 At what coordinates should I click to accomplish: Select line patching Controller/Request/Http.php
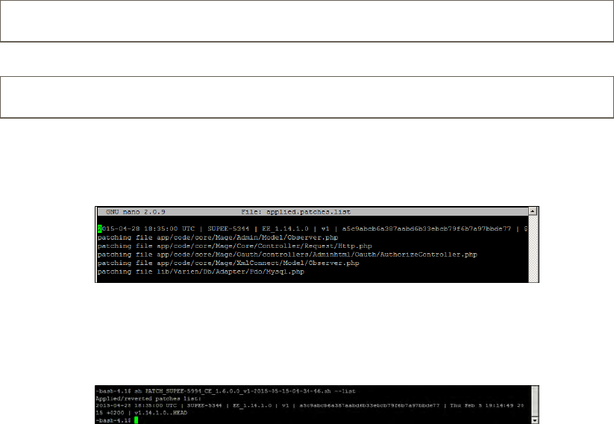[x=234, y=246]
